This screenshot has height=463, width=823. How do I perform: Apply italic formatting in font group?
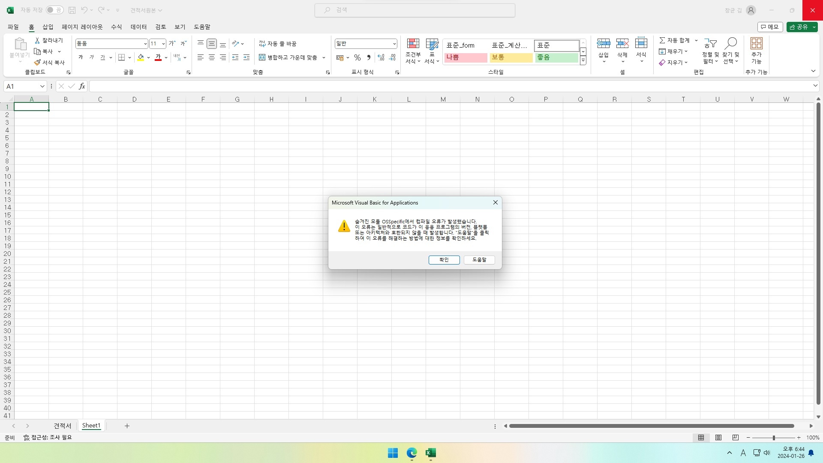[x=92, y=57]
